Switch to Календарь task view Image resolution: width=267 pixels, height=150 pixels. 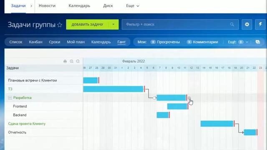click(x=101, y=42)
